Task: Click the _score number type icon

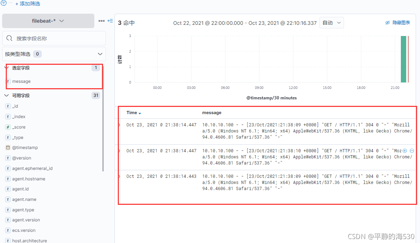Action: point(8,127)
